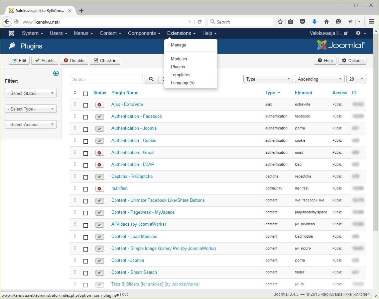Select checkbox for Authentication - Joomla row

tap(85, 129)
